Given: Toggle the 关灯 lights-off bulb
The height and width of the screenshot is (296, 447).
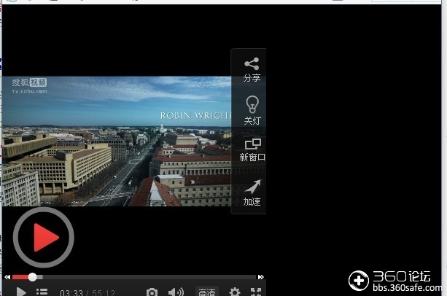Looking at the screenshot, I should (252, 104).
